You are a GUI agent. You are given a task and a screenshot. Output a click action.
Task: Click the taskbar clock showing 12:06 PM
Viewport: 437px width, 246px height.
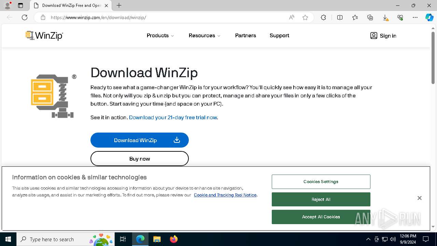[x=408, y=239]
